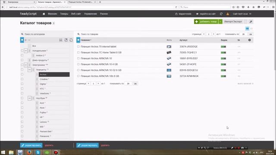This screenshot has height=155, width=276.
Task: Click delete link under product panel
Action: 105,146
